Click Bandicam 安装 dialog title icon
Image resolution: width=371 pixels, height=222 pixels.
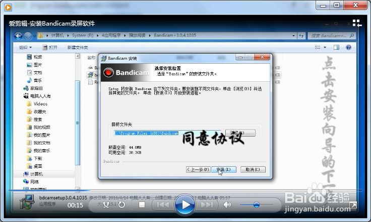tap(104, 58)
